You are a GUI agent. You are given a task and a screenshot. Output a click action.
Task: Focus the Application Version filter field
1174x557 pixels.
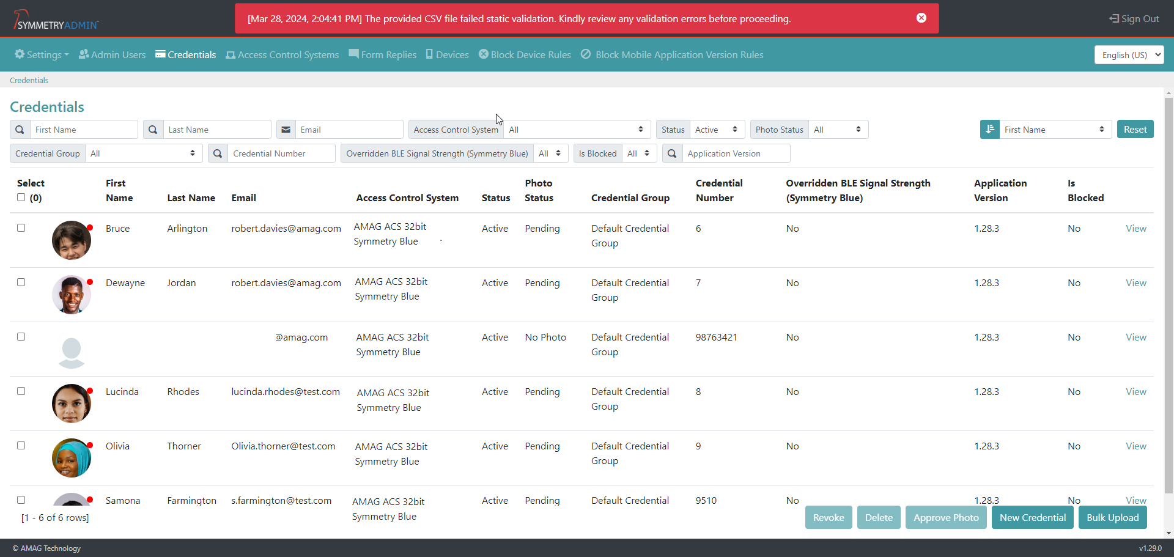click(736, 153)
